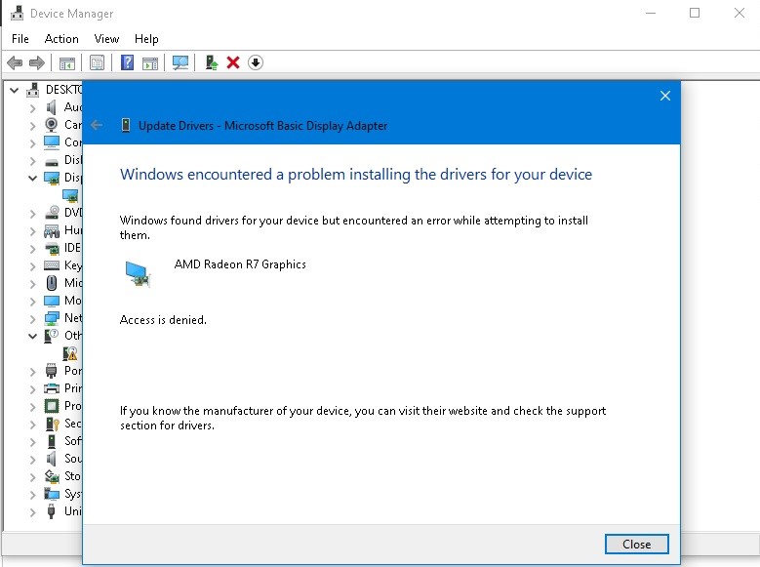Select the Ports category icon
The width and height of the screenshot is (760, 567).
(52, 371)
